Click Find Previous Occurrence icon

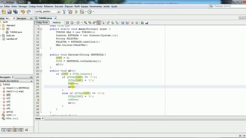pyautogui.click(x=90, y=23)
